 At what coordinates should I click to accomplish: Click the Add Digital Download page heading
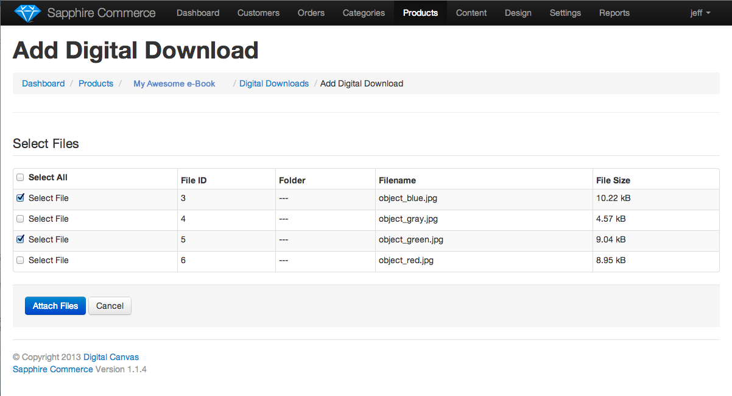tap(136, 50)
